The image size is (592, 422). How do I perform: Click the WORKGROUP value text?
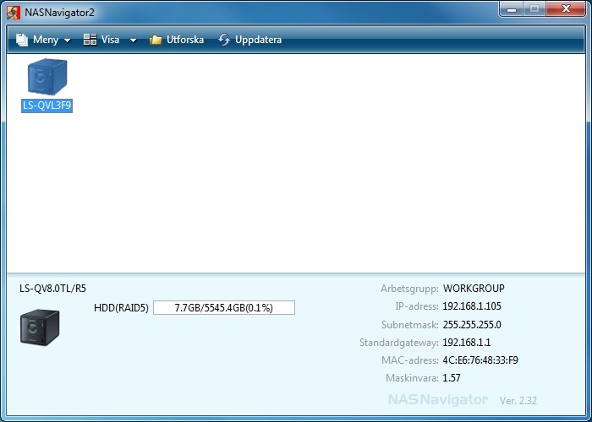pos(473,289)
